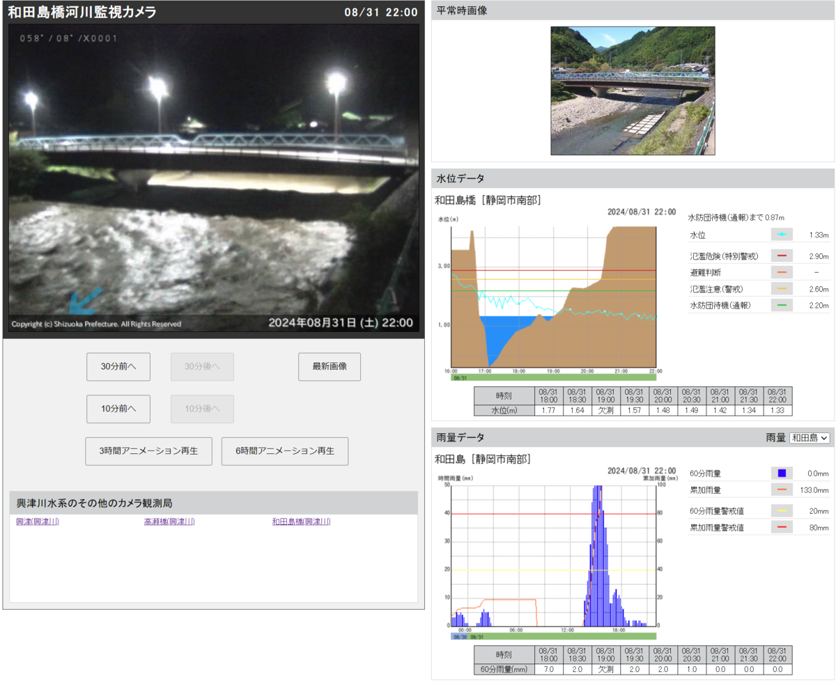Click the 1.42 water level table cell

(720, 411)
